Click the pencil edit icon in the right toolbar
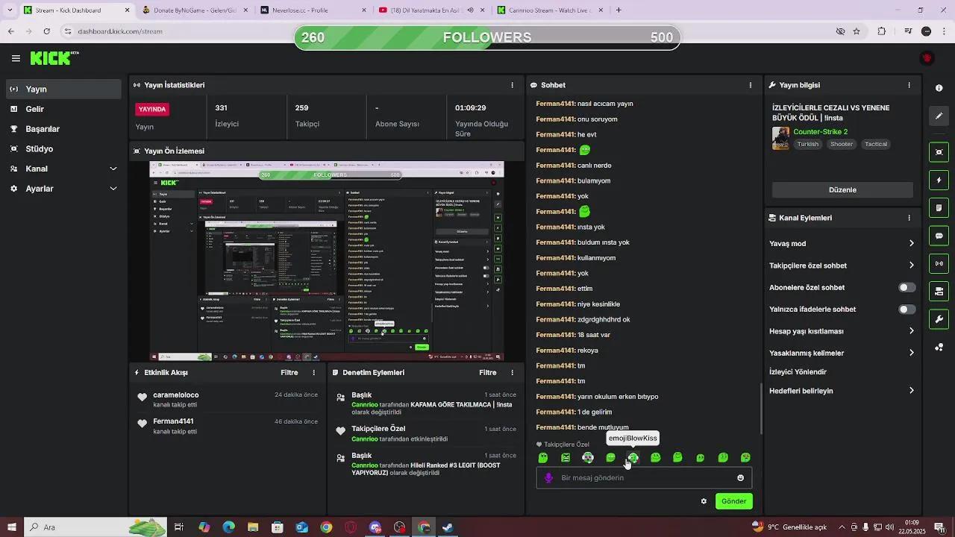955x537 pixels. point(939,116)
